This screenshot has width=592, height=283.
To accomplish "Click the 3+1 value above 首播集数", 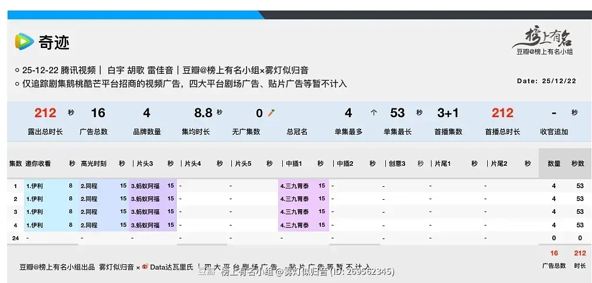I will coord(448,112).
